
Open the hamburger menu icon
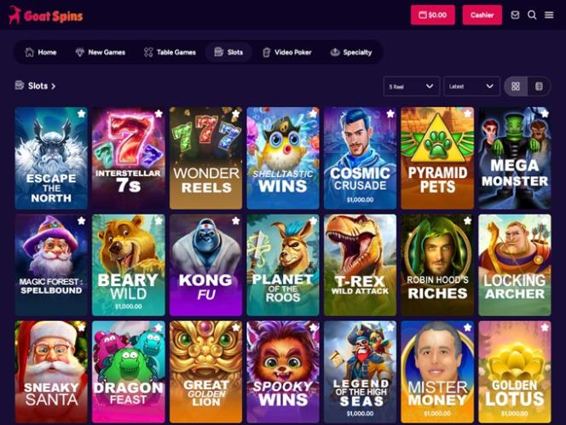[x=549, y=14]
